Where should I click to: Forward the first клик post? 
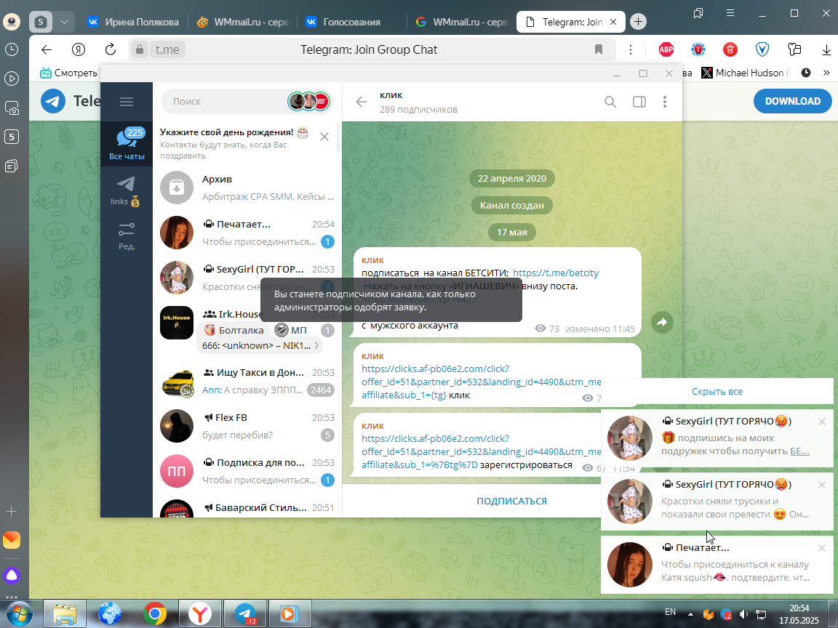pos(662,322)
